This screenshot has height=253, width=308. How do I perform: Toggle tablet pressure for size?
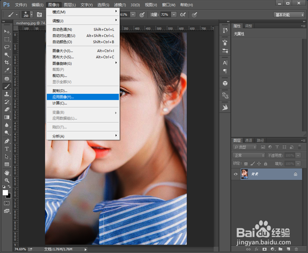point(194,14)
